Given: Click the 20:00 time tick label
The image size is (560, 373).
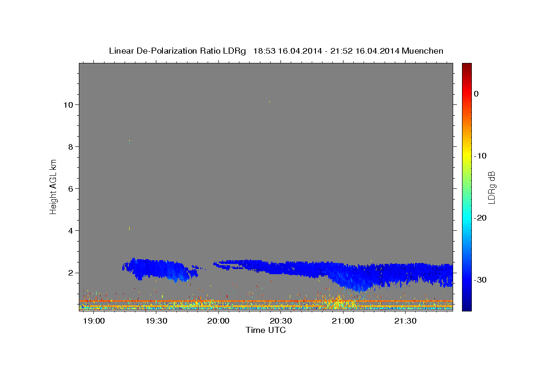Looking at the screenshot, I should [218, 322].
